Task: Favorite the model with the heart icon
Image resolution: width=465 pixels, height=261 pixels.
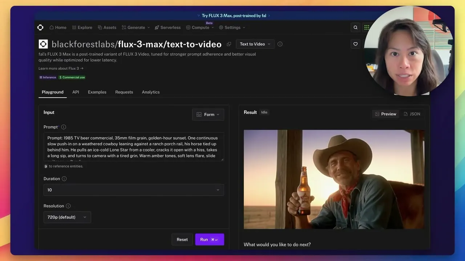Action: pos(356,44)
